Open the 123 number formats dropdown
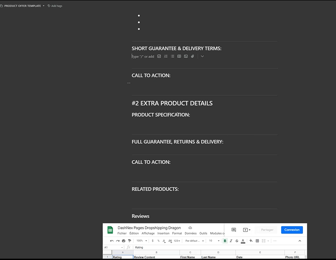336x260 pixels. [177, 241]
